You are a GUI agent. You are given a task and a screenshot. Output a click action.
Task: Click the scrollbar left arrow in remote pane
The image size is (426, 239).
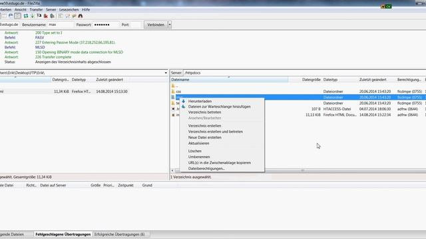(x=172, y=171)
